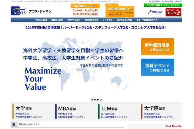Open the MBA留学準備モデルプラン link
This screenshot has height=129, width=194.
[x=72, y=117]
